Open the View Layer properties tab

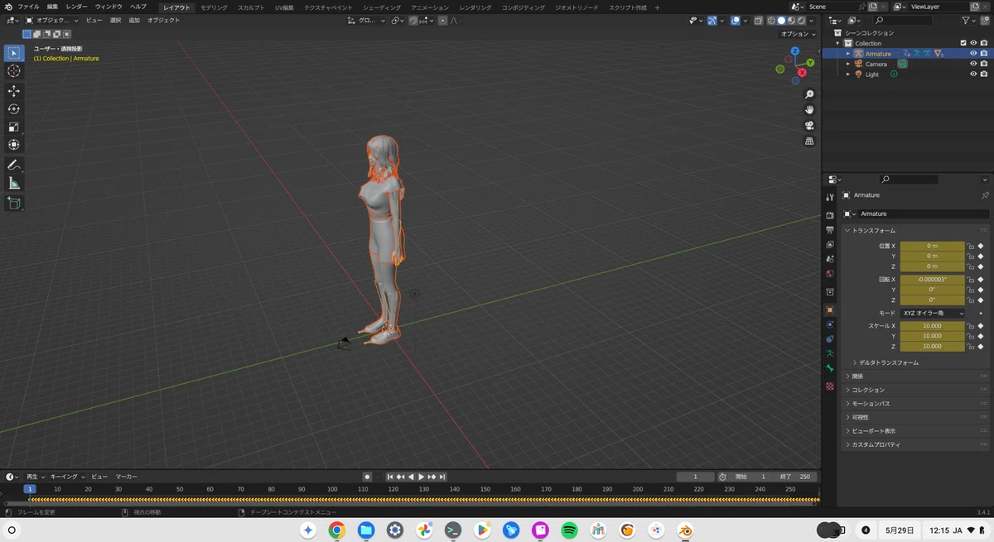[x=830, y=245]
